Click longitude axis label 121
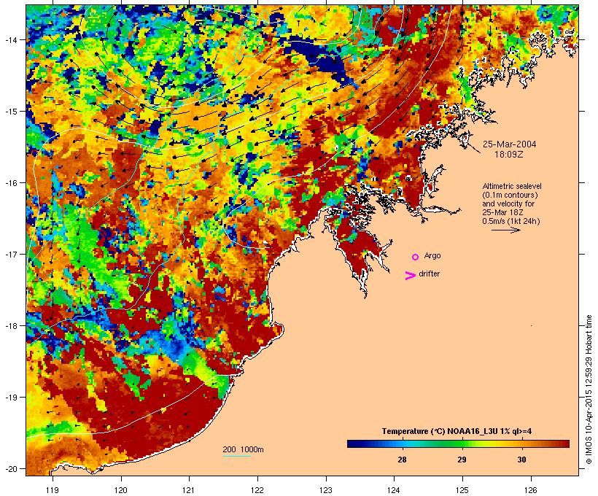The image size is (598, 496). (x=189, y=490)
